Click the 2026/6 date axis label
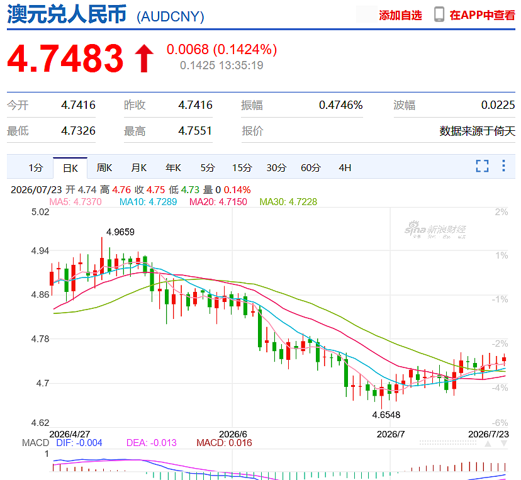The width and height of the screenshot is (521, 480). pyautogui.click(x=233, y=434)
